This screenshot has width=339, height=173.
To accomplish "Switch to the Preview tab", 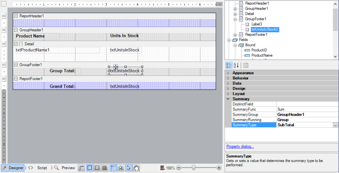I will [x=68, y=168].
